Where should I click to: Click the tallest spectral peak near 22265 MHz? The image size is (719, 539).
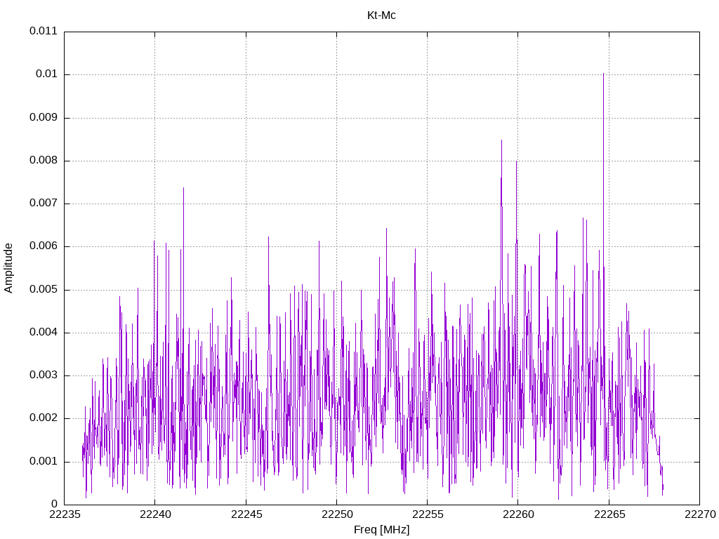[x=603, y=74]
